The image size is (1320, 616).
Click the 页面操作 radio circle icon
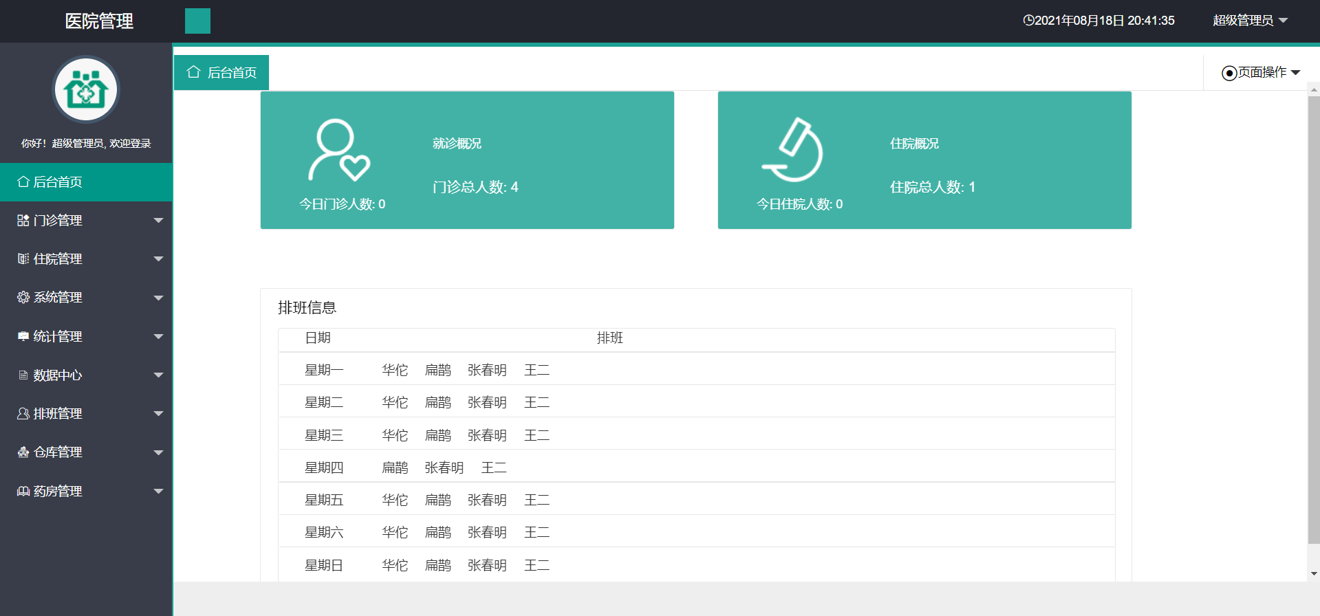(x=1229, y=73)
